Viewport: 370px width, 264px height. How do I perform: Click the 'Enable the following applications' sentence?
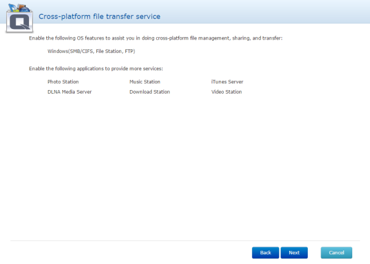(x=96, y=68)
